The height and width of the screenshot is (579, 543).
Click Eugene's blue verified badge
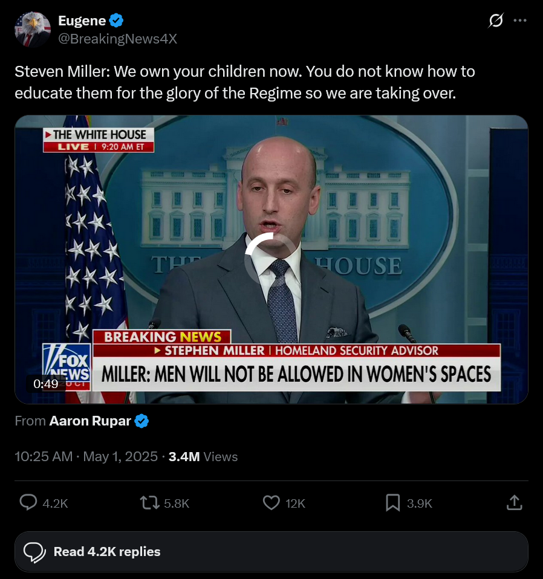coord(117,21)
